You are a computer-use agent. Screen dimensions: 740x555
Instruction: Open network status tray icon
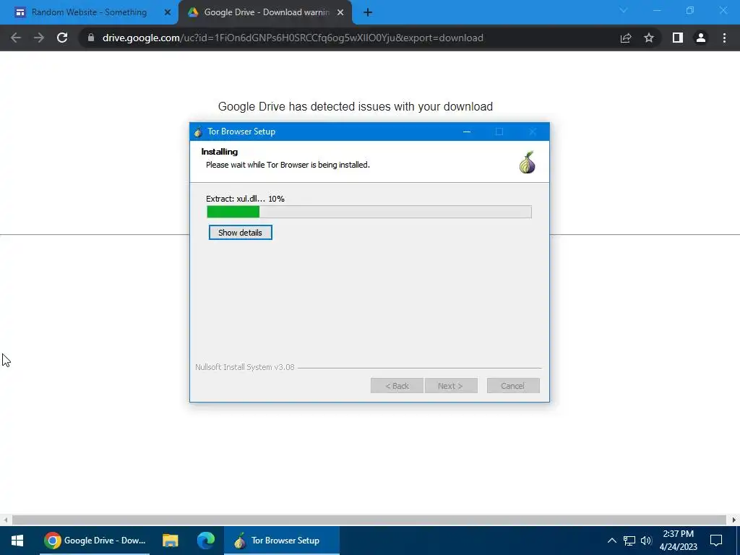coord(629,541)
